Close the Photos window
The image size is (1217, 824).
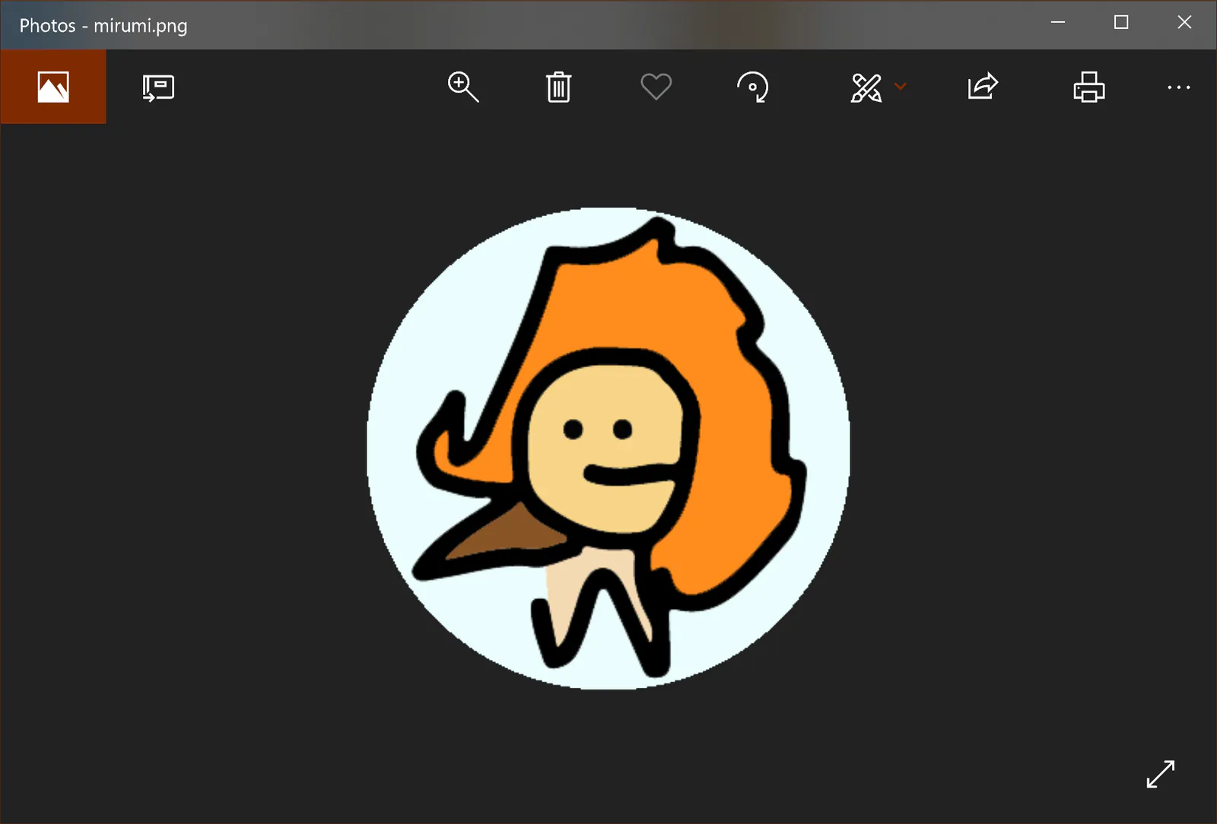click(x=1184, y=23)
